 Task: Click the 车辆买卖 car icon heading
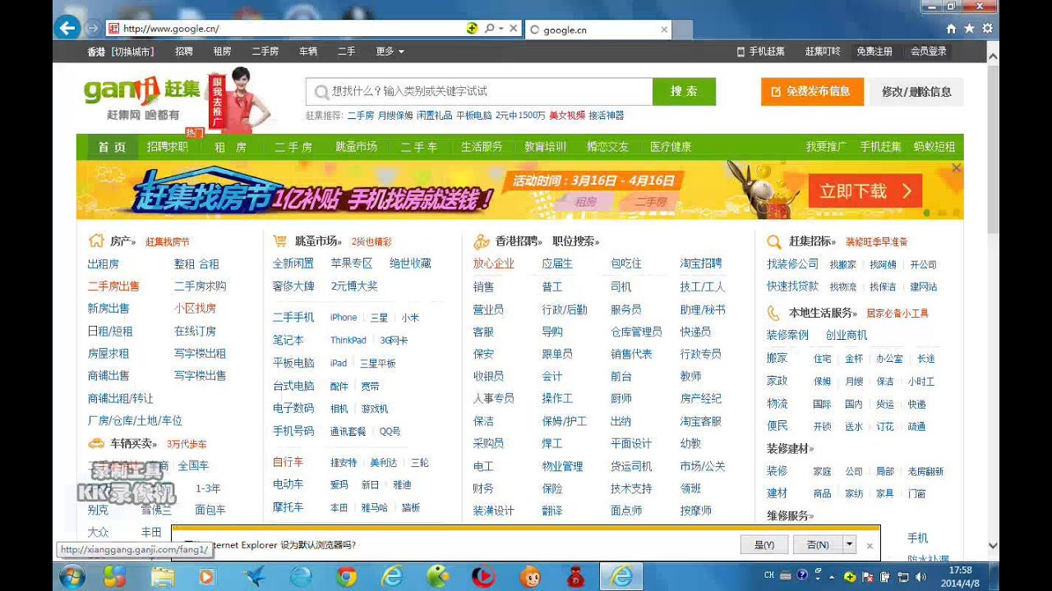(x=123, y=443)
